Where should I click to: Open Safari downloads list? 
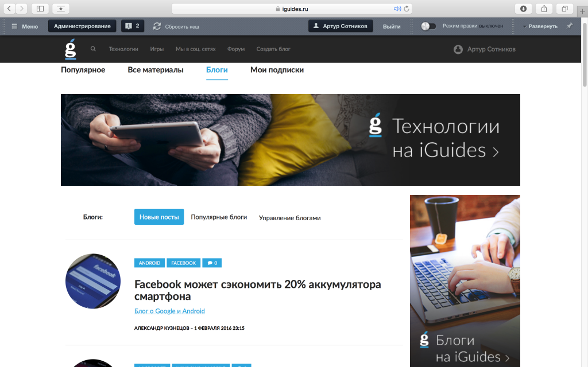[524, 9]
